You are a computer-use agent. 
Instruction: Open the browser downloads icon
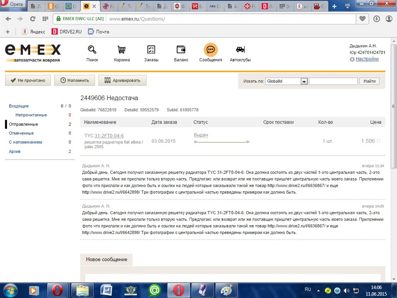[x=376, y=19]
